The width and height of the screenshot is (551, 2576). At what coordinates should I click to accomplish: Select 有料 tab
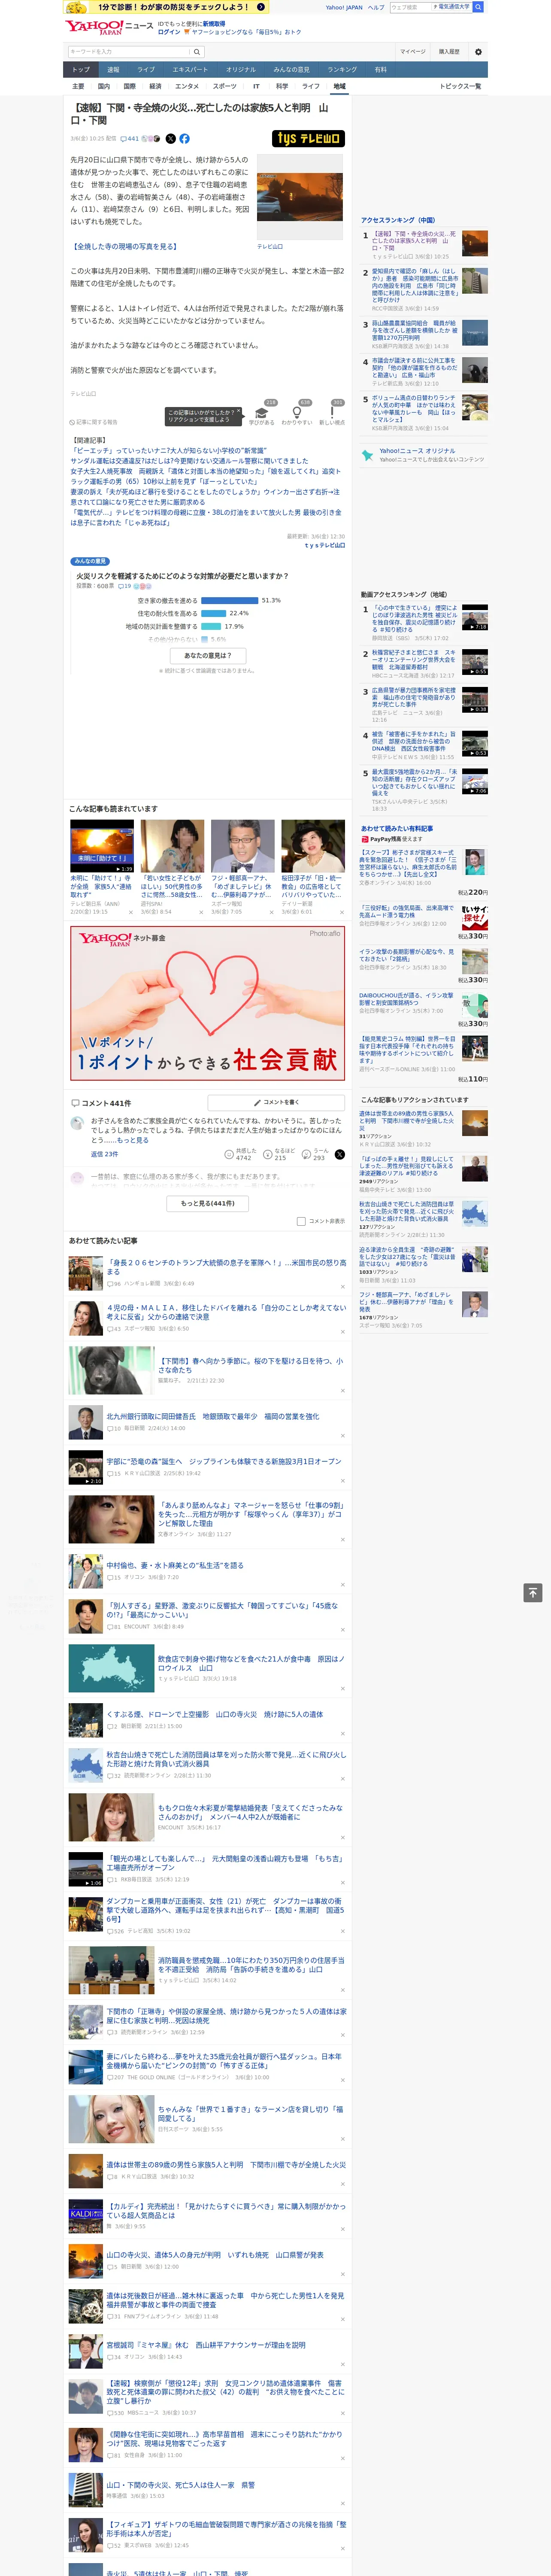380,70
